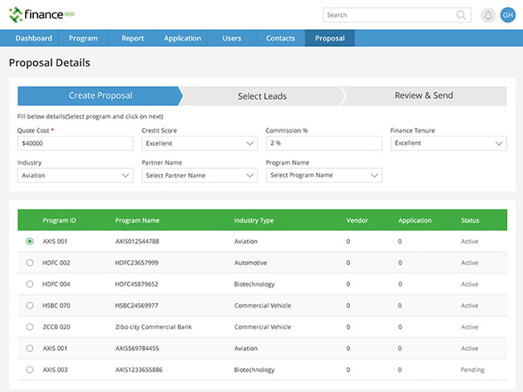The height and width of the screenshot is (392, 523).
Task: Open the Select Partner Name dropdown
Action: coord(200,175)
